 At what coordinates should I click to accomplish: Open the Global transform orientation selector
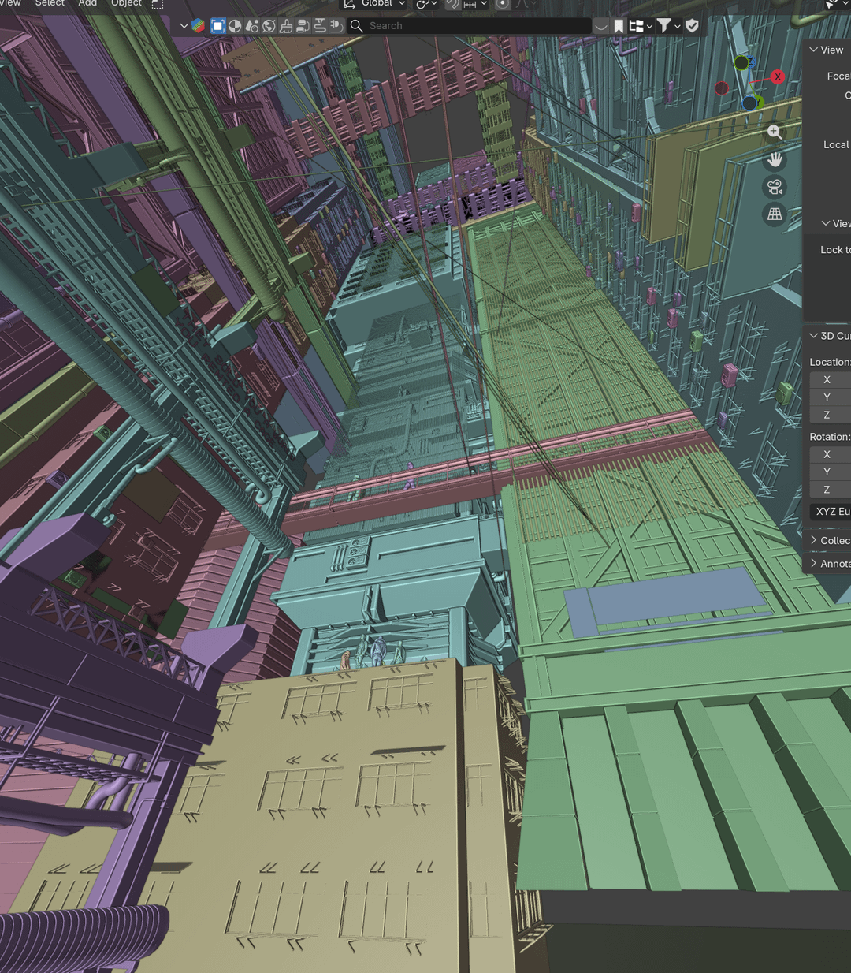click(376, 4)
